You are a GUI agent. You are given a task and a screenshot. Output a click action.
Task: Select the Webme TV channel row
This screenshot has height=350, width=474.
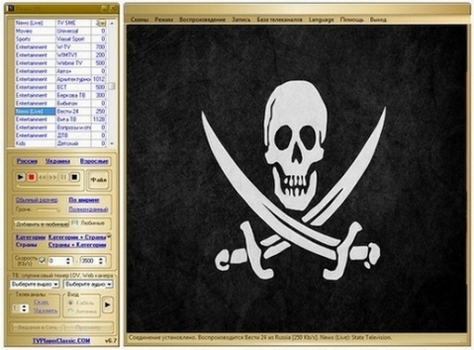(60, 63)
